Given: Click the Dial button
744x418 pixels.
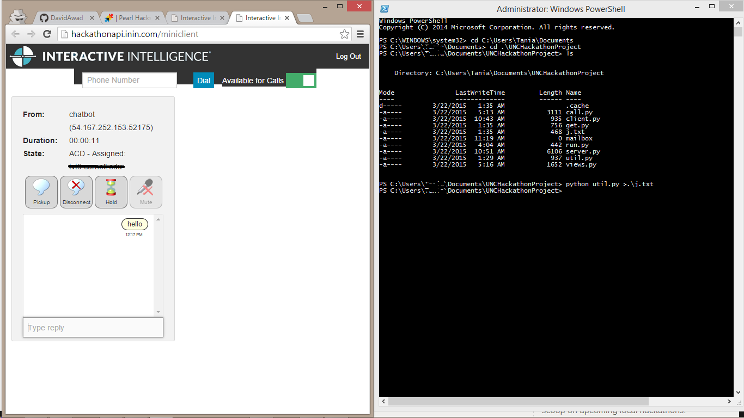Looking at the screenshot, I should pyautogui.click(x=204, y=81).
